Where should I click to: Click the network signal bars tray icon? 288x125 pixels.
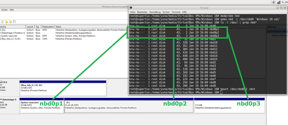coord(279,2)
